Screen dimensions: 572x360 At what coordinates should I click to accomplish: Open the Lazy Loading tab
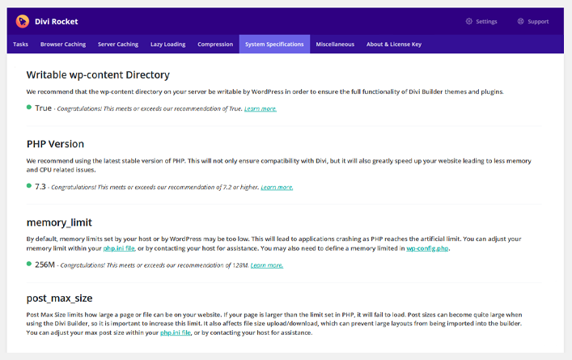coord(167,44)
